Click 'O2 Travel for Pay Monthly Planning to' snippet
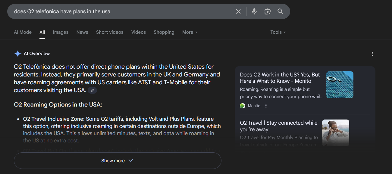This screenshot has height=174, width=392. (279, 138)
